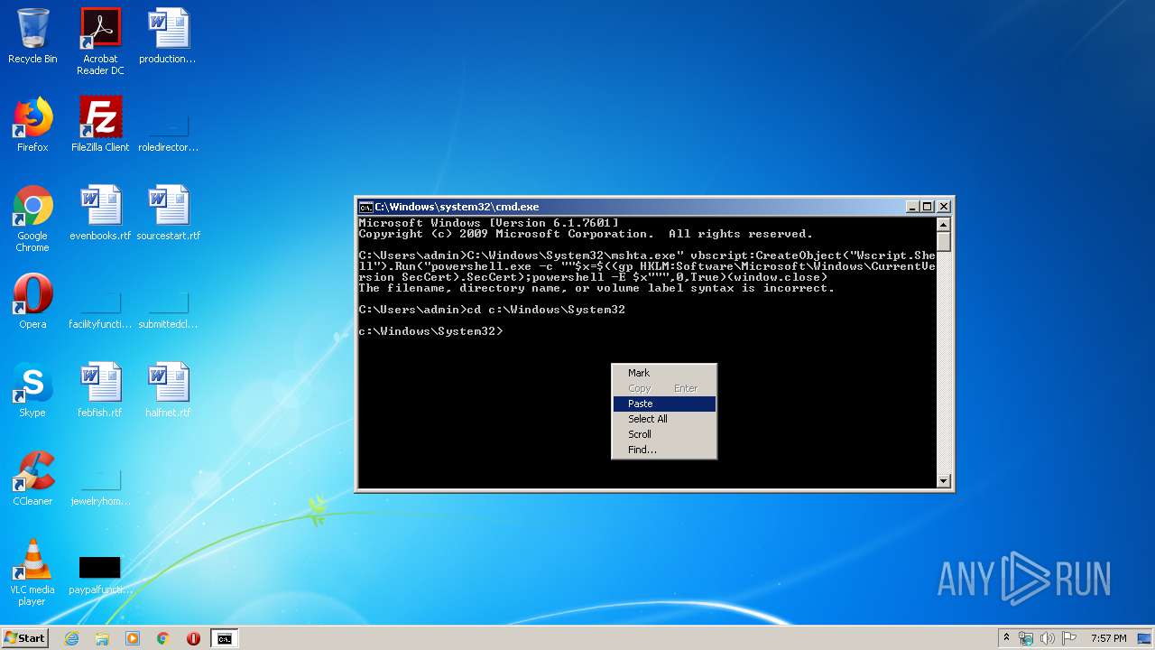
Task: Click the Start button
Action: coord(24,638)
